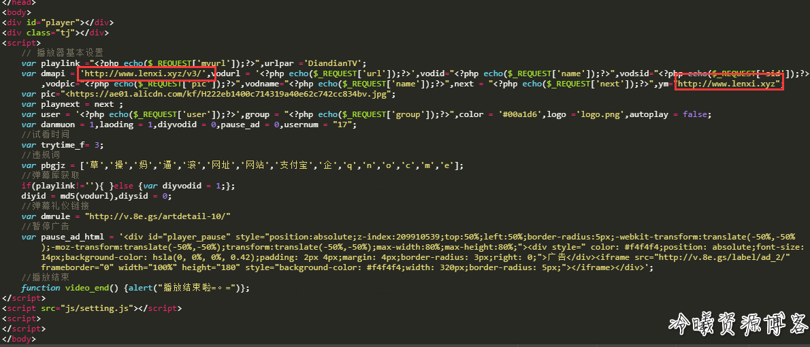Click the 'dmapi' variable name

click(53, 73)
